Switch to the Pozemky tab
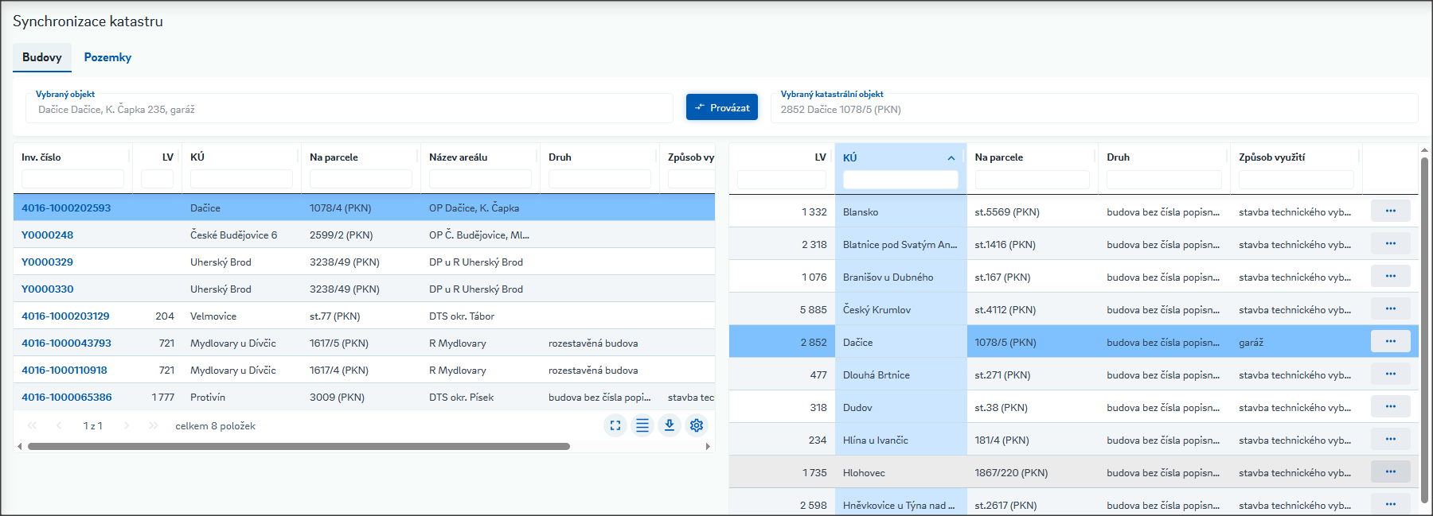This screenshot has height=516, width=1433. 107,57
